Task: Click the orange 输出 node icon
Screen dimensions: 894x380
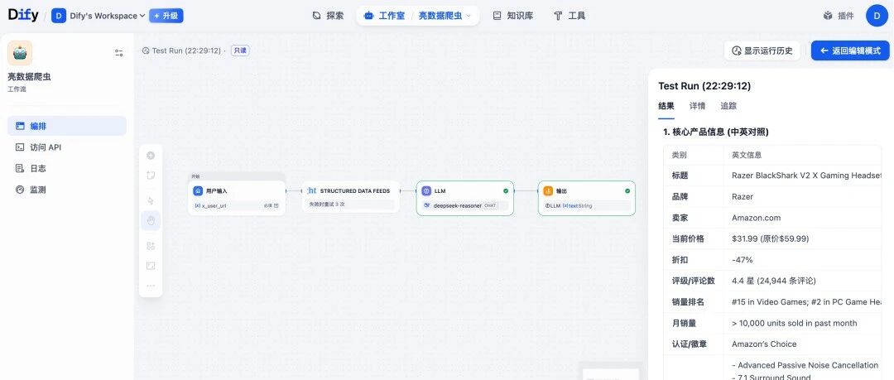Action: point(548,191)
